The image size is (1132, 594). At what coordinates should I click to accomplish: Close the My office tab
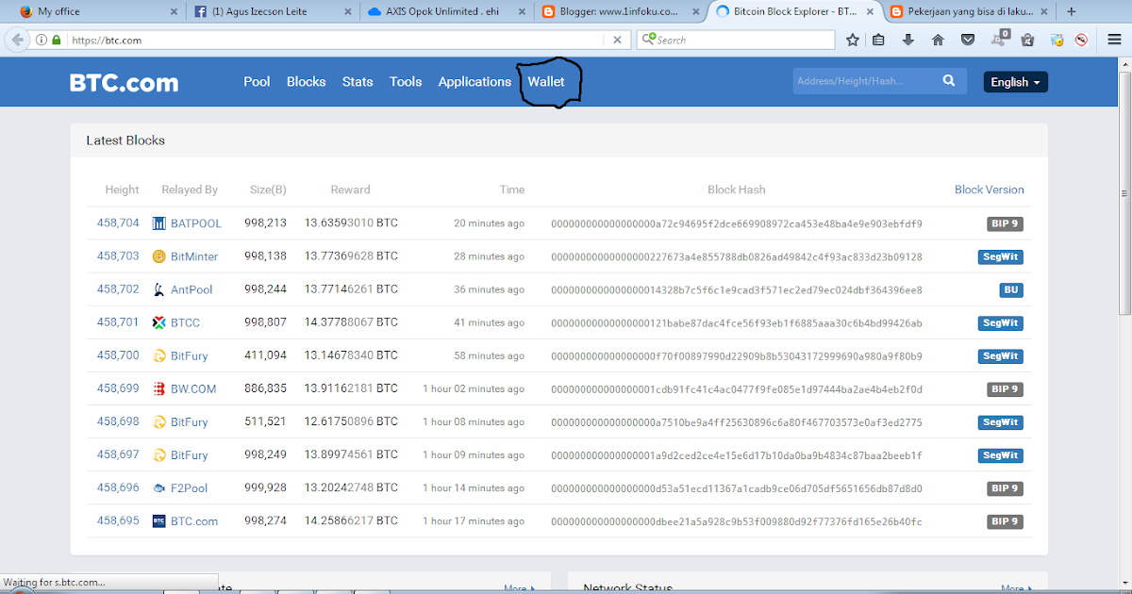pyautogui.click(x=174, y=12)
